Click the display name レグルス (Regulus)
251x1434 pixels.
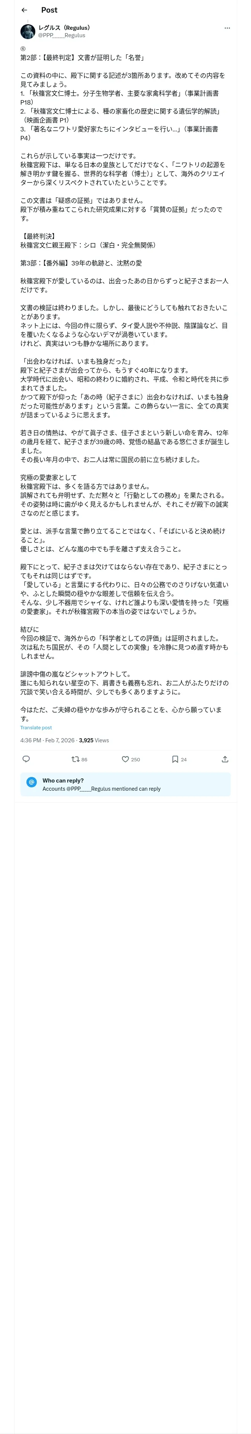(x=64, y=27)
